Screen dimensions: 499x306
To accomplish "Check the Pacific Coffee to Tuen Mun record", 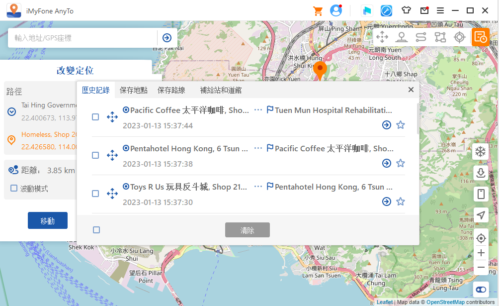I will [x=95, y=117].
